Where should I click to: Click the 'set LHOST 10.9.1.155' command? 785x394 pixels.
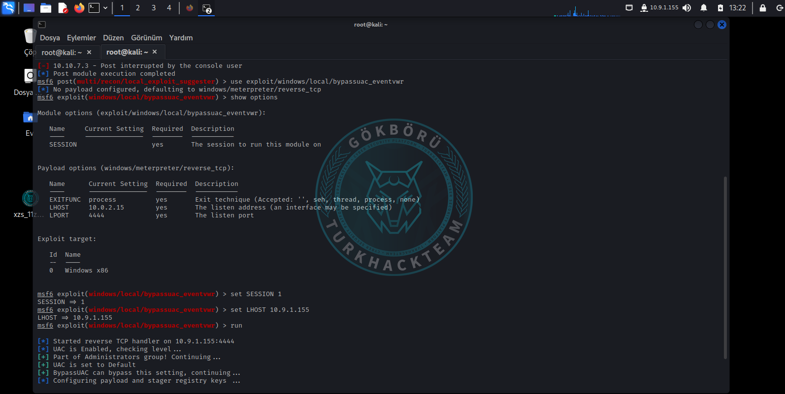[270, 310]
